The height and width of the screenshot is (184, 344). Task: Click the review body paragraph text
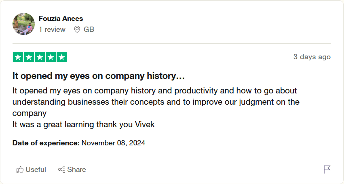click(x=156, y=102)
